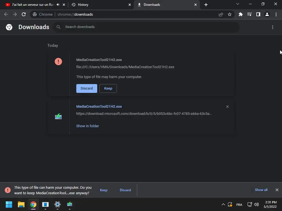Remove completed MediaCreationTool download from list
Viewport: 282px width, 211px height.
tap(227, 107)
